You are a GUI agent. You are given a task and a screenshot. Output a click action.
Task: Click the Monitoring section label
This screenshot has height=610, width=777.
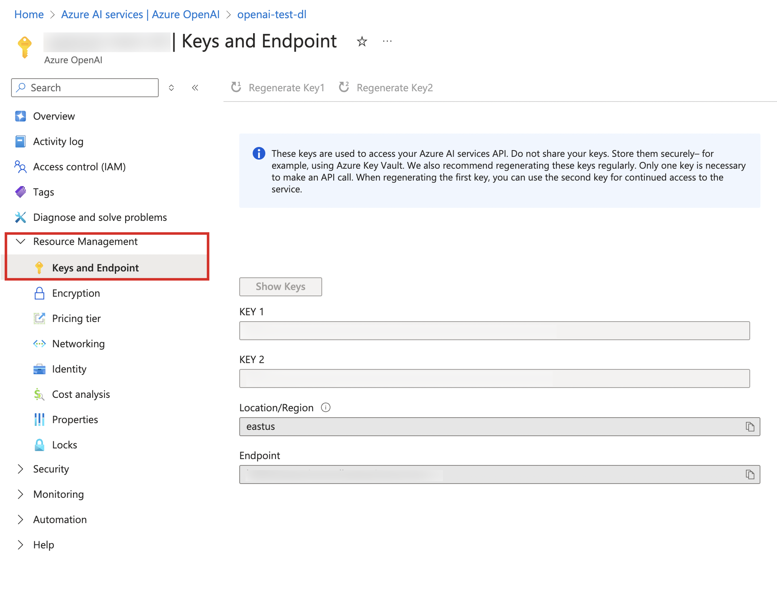[x=59, y=494]
